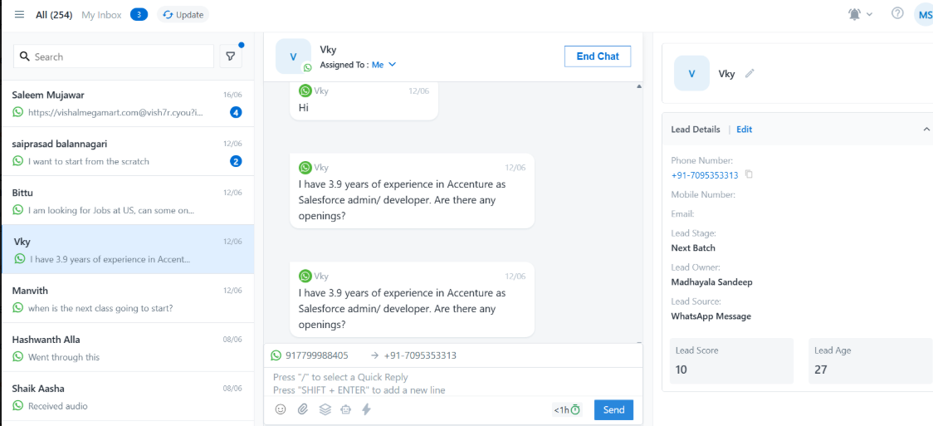
Task: Send the chat message
Action: (x=613, y=409)
